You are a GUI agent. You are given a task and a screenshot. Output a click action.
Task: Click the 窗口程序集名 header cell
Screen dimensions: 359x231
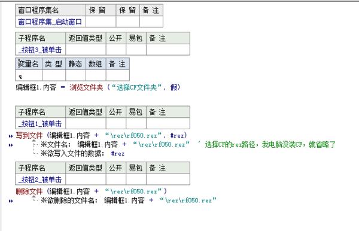(x=50, y=10)
